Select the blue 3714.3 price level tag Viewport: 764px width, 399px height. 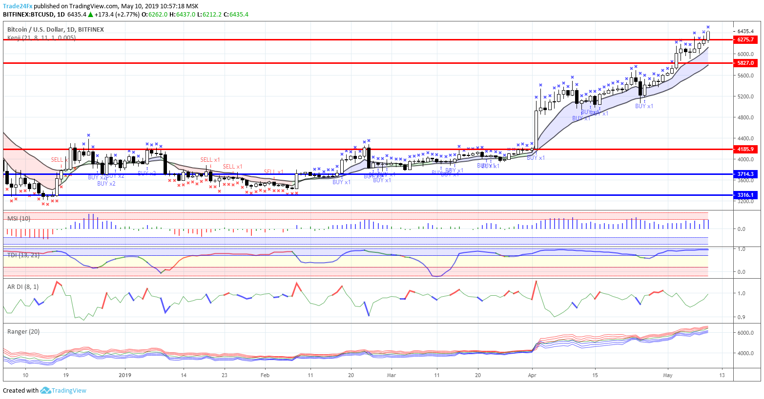[745, 174]
